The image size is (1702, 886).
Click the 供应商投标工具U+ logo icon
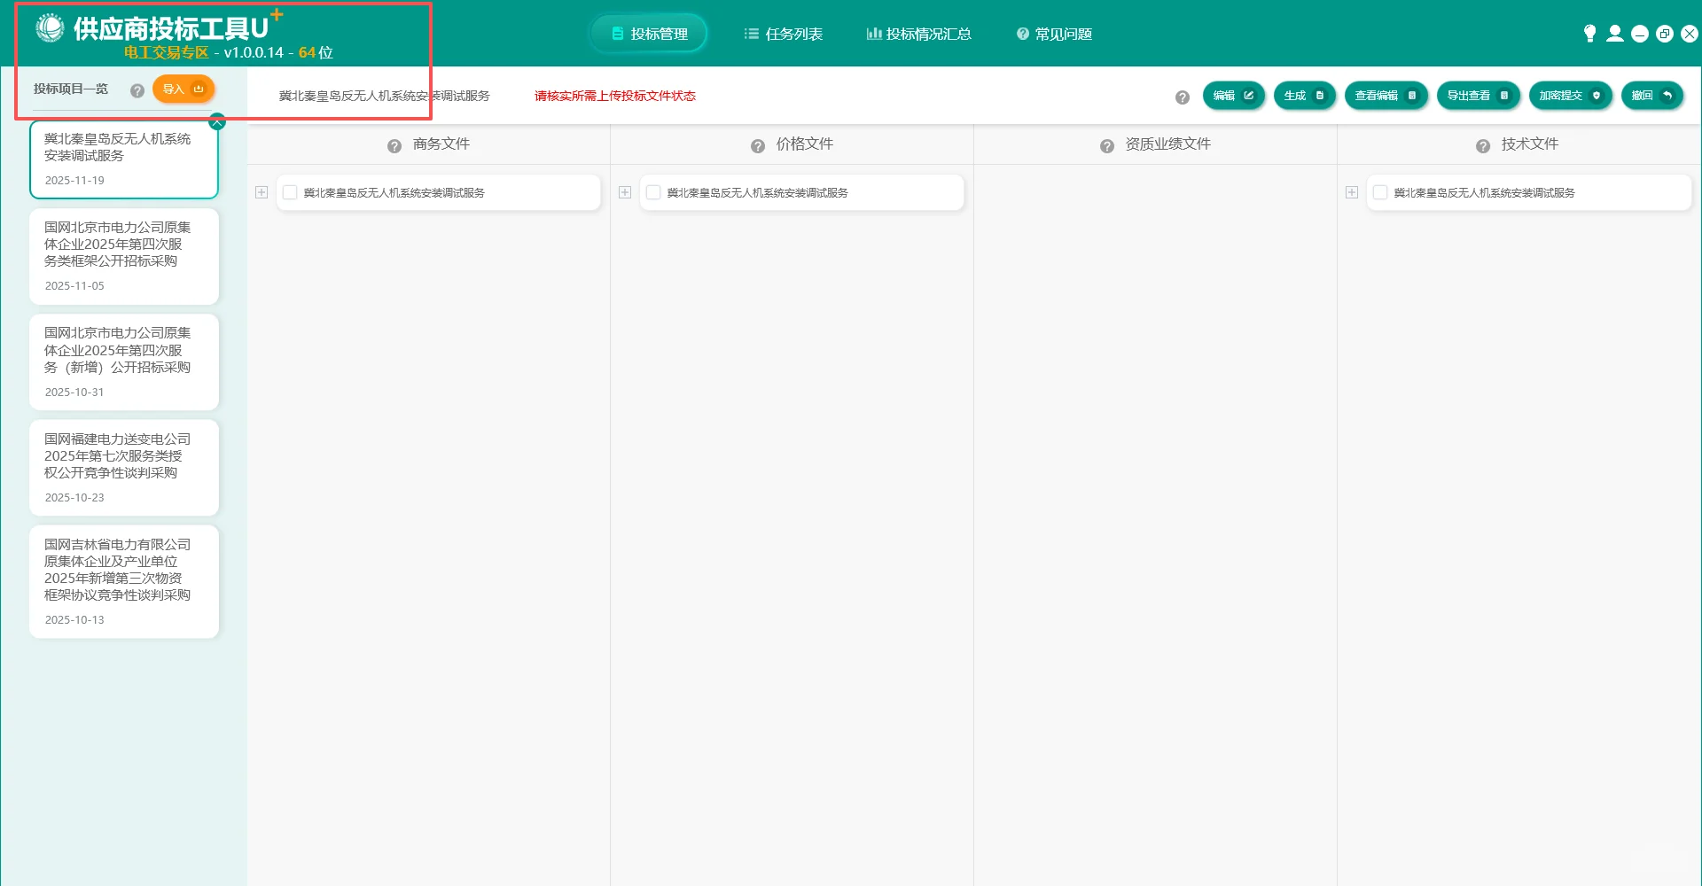(x=51, y=27)
